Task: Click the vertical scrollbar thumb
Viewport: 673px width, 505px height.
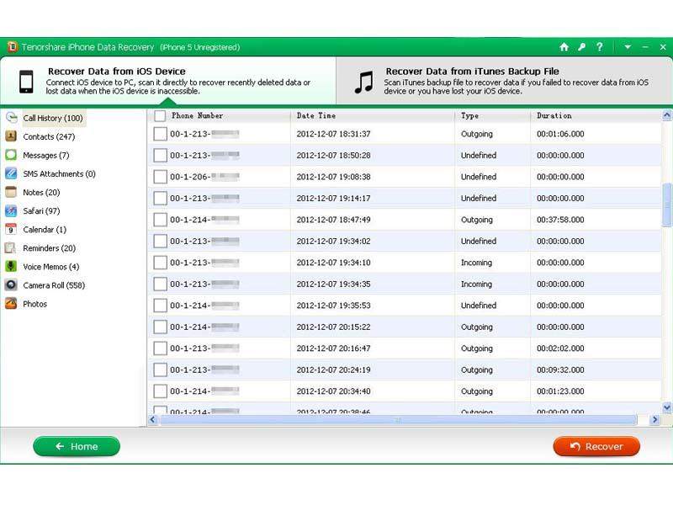Action: coord(666,205)
